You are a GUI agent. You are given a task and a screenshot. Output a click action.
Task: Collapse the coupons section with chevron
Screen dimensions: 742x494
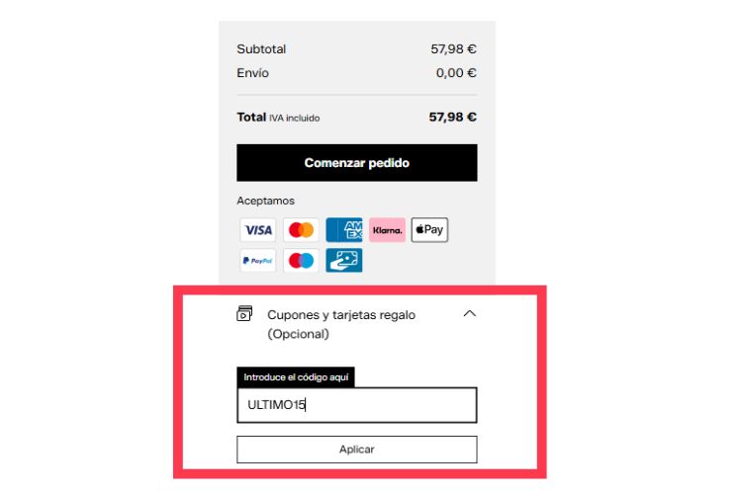point(469,314)
